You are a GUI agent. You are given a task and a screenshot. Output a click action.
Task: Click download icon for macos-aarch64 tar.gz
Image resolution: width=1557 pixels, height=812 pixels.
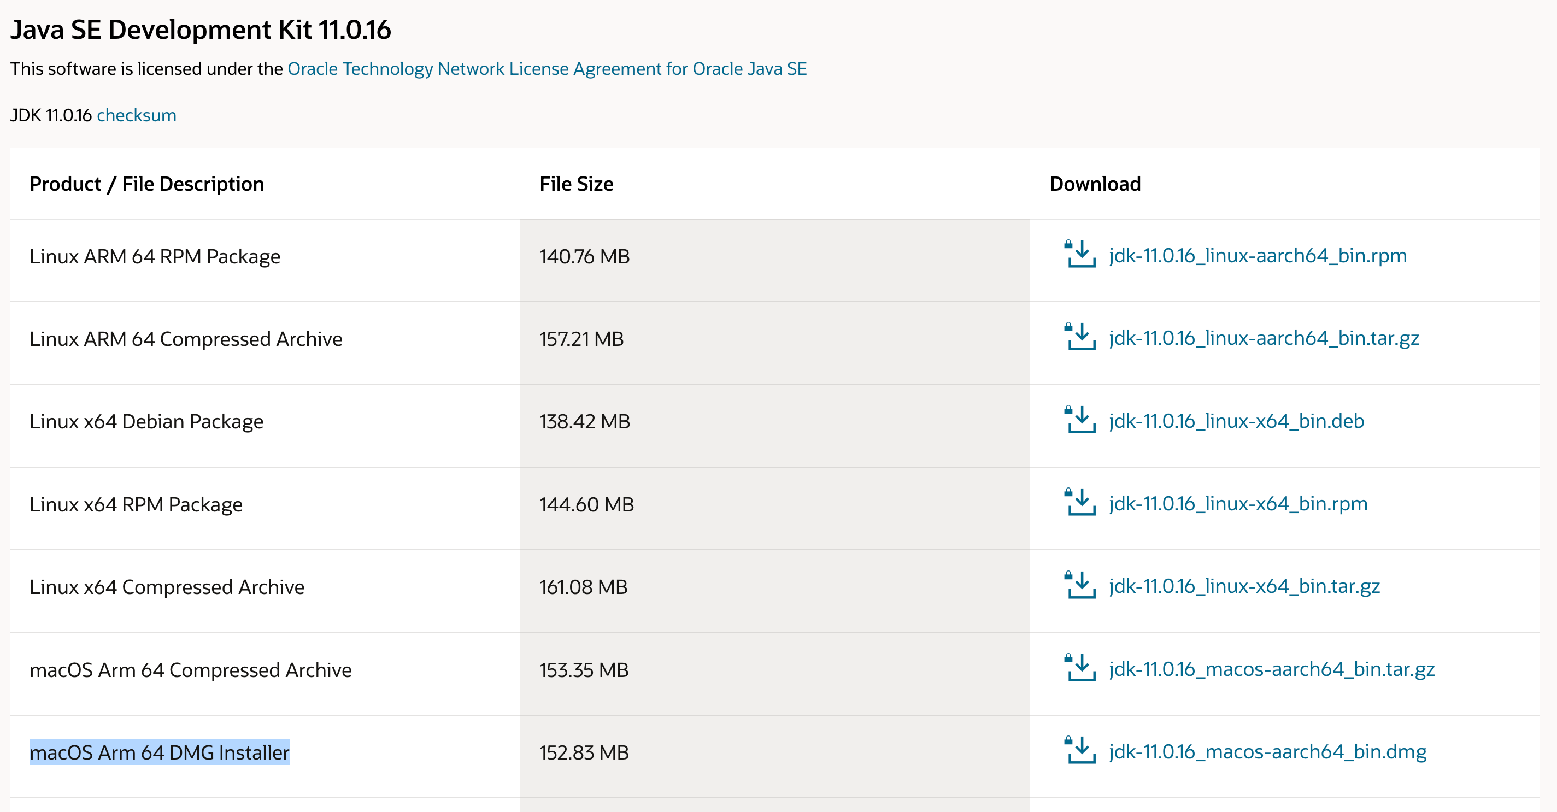pyautogui.click(x=1080, y=668)
